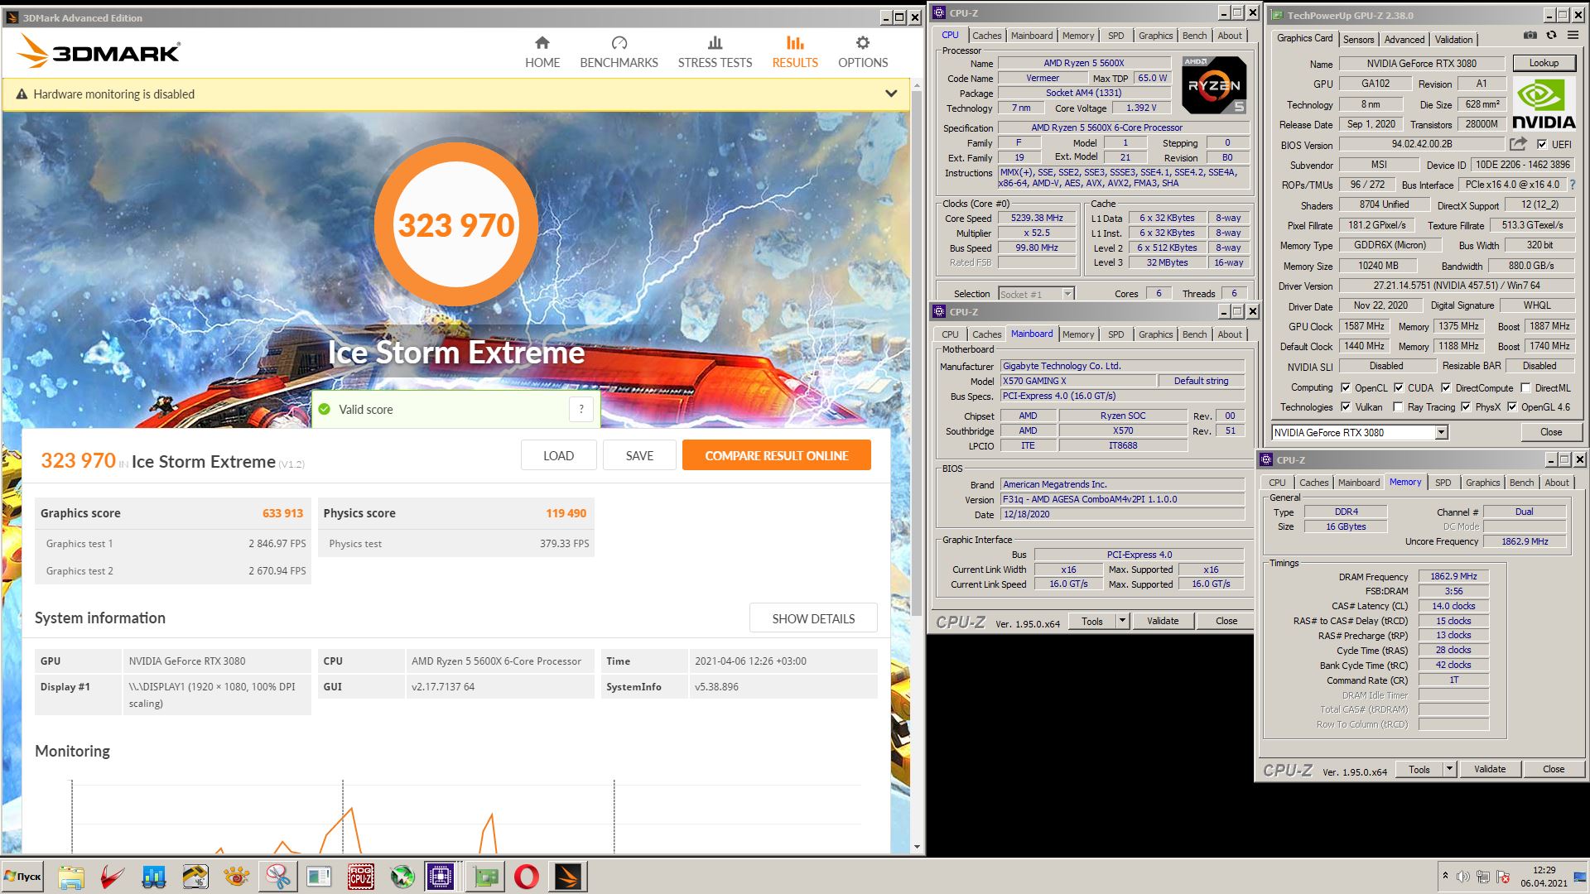The height and width of the screenshot is (894, 1590).
Task: Click the Bus Interface question mark in GPU-Z
Action: 1573,185
